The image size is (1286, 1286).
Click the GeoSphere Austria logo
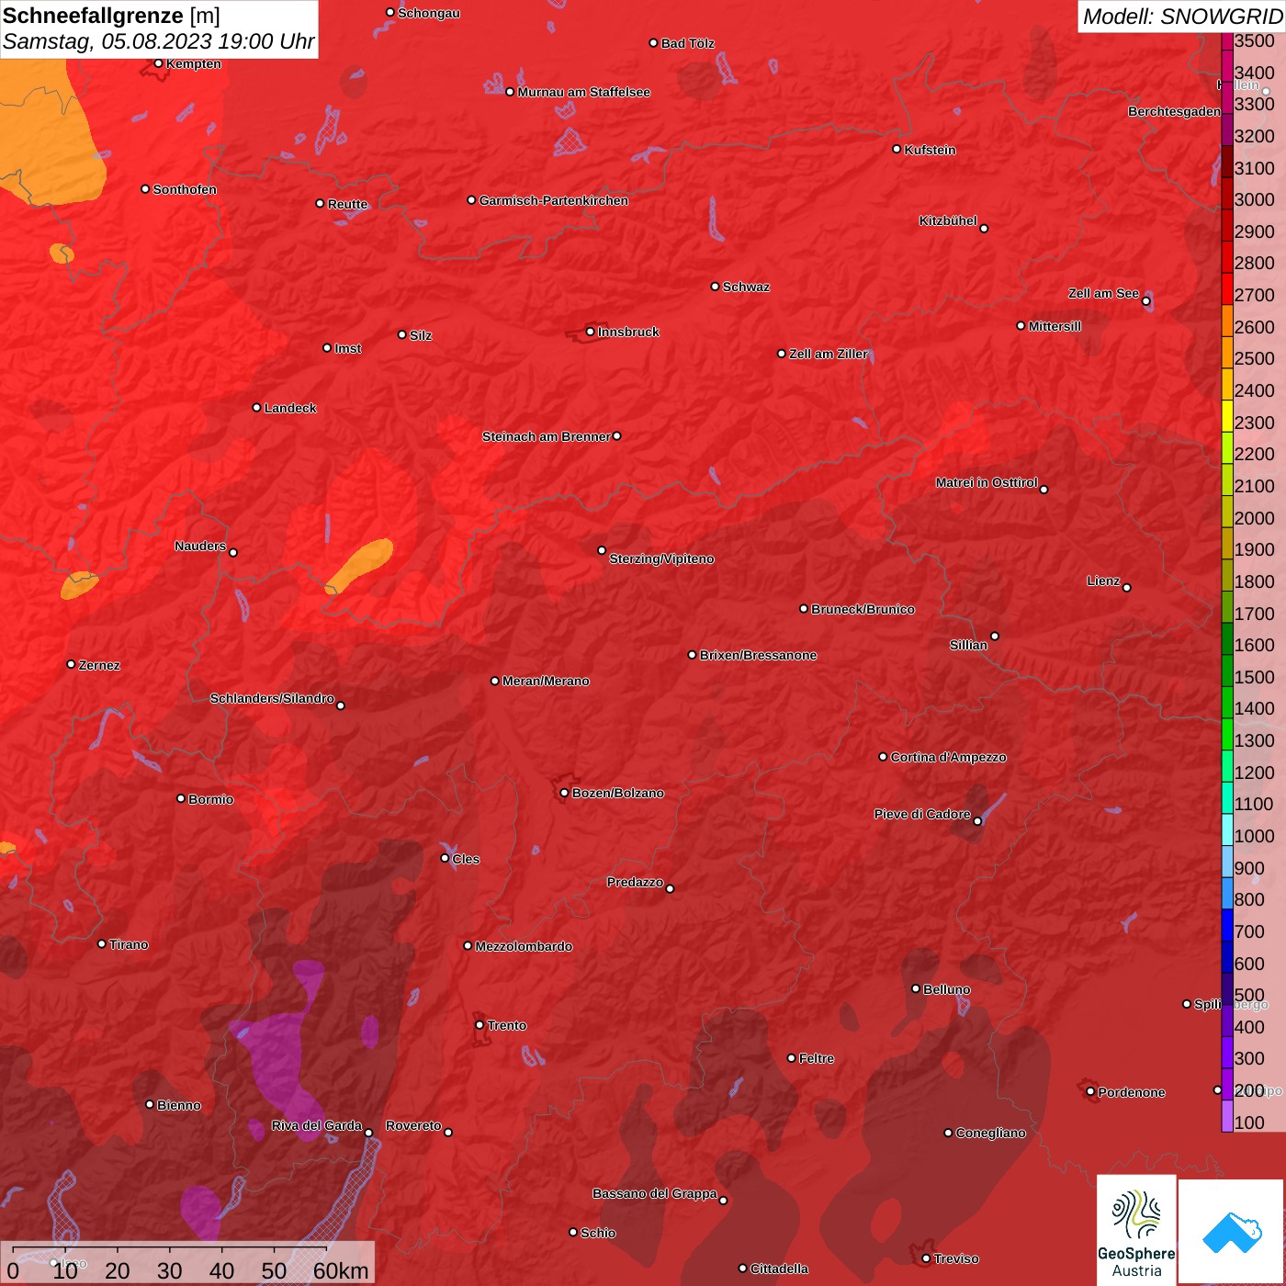[1136, 1230]
